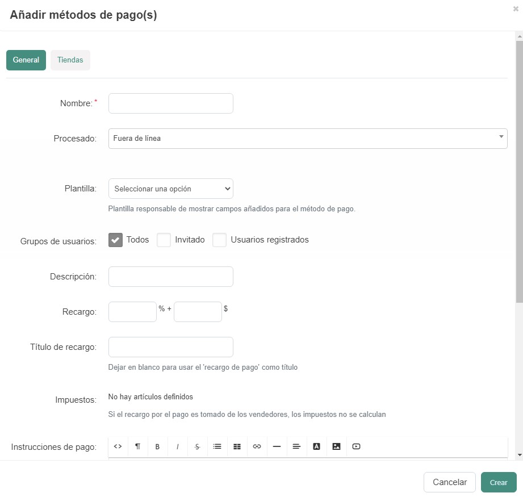Uncheck the Todos user group checkbox

click(x=116, y=240)
